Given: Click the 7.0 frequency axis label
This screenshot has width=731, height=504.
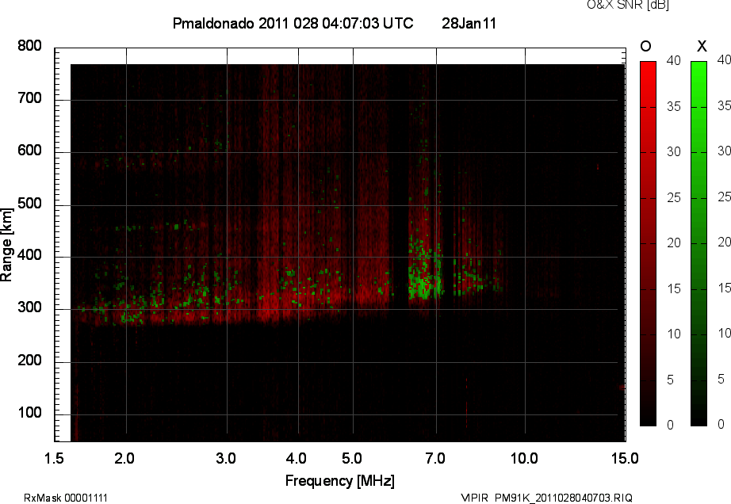Looking at the screenshot, I should (x=435, y=458).
